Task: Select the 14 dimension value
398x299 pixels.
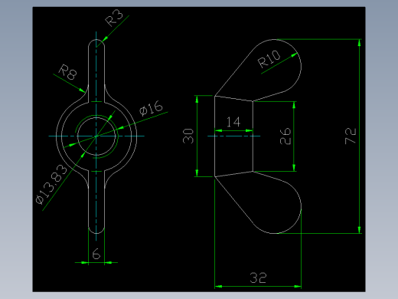Action: click(233, 122)
